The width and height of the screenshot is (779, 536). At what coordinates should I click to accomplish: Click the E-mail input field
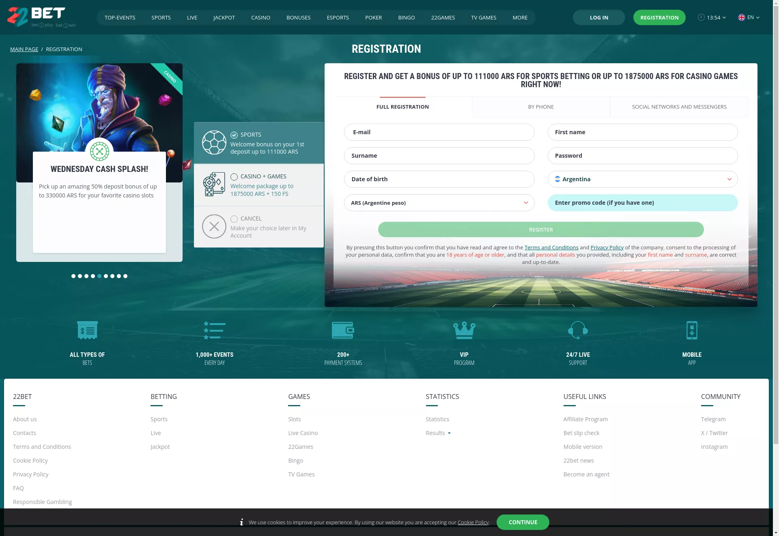pyautogui.click(x=439, y=132)
